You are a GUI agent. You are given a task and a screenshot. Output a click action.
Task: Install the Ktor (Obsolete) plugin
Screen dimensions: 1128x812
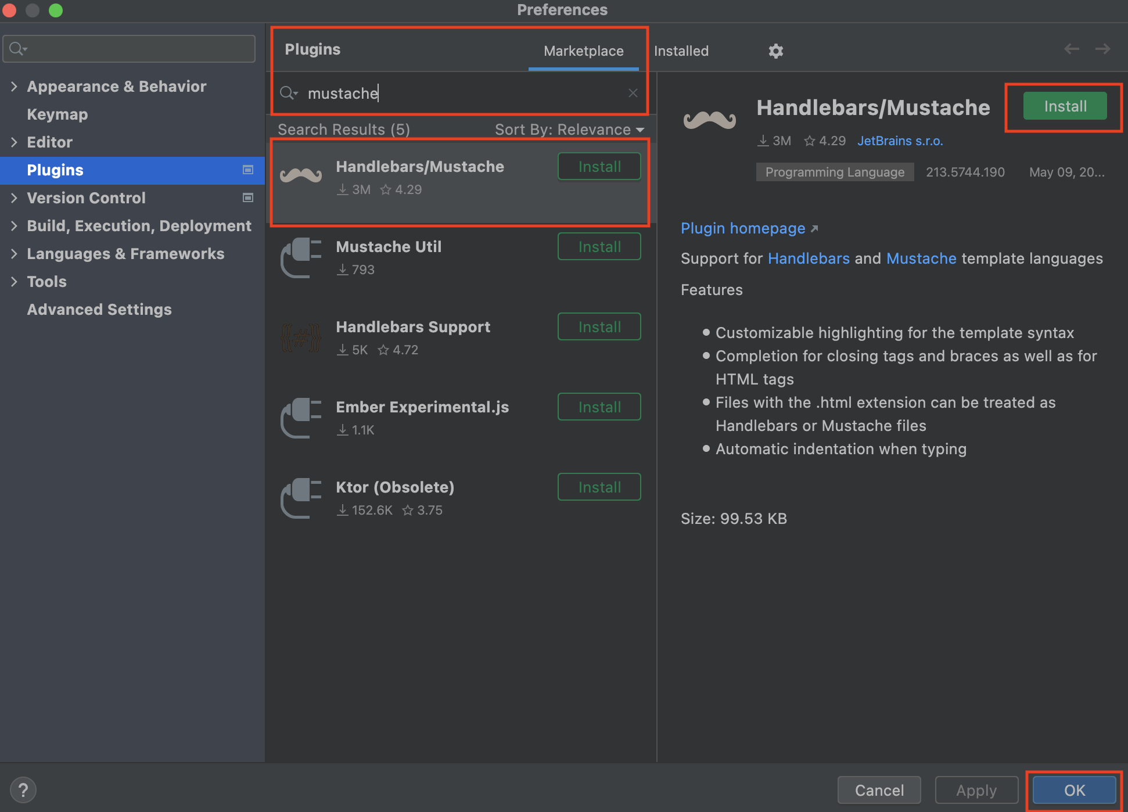pos(599,487)
